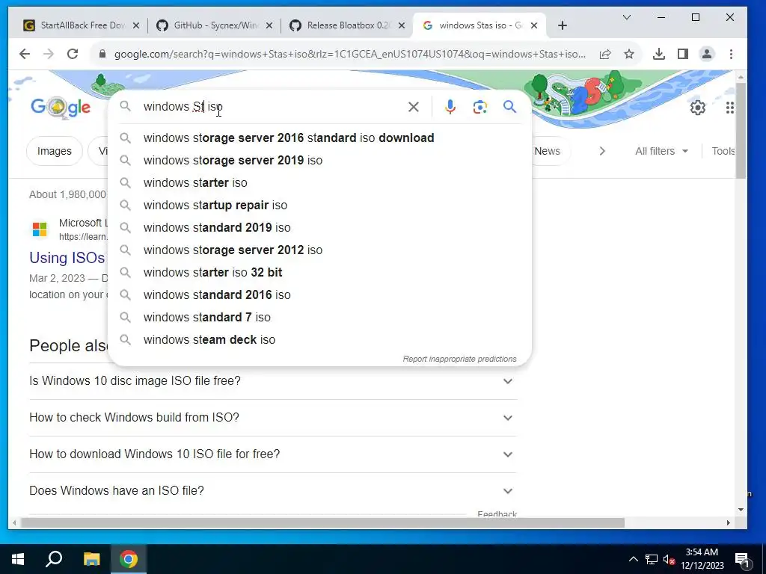Go back with browser back arrow
766x574 pixels.
point(25,54)
